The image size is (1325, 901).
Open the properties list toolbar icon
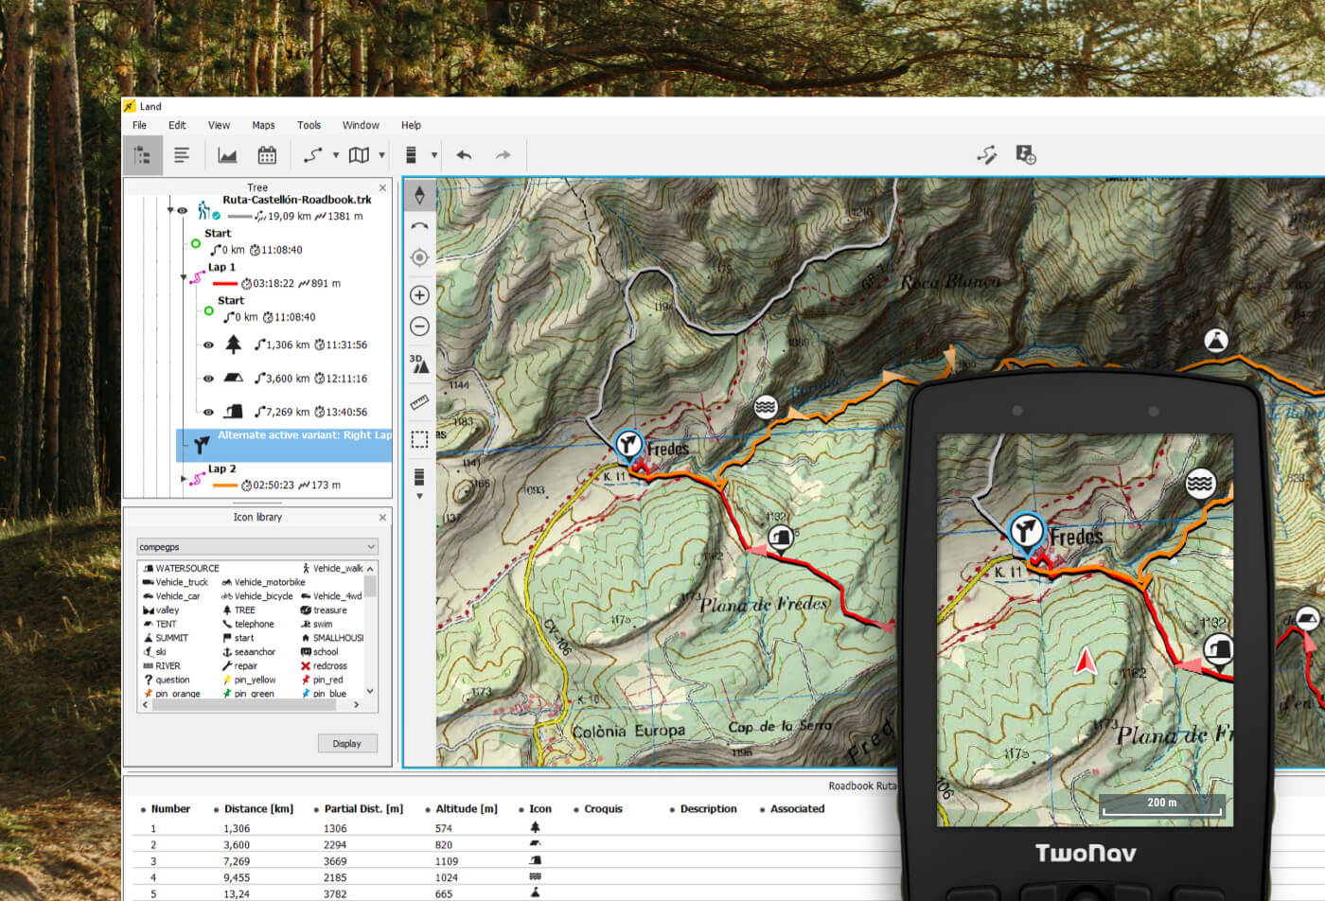182,155
